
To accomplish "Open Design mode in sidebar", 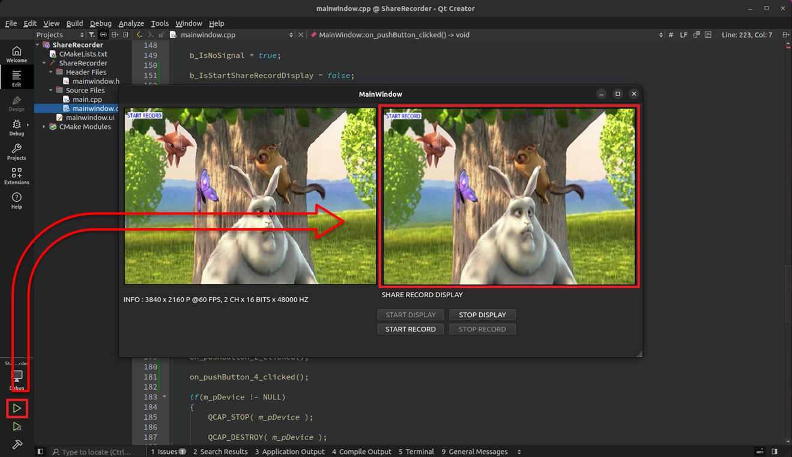I will tap(16, 103).
